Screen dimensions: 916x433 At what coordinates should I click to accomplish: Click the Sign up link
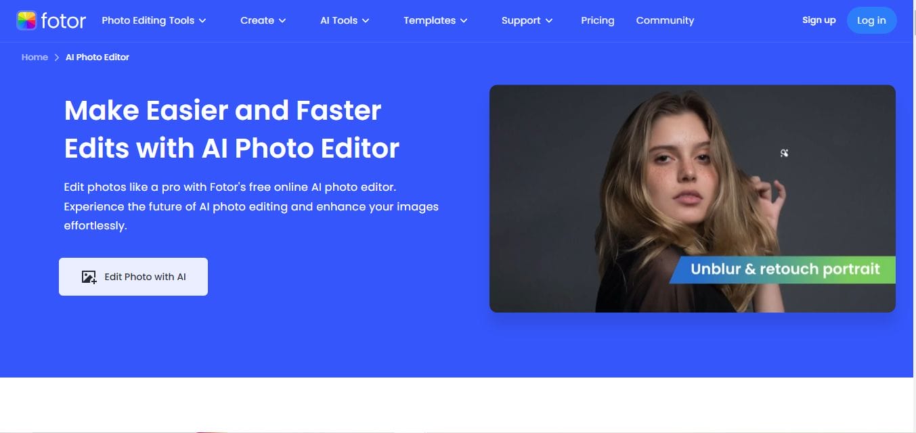[819, 20]
